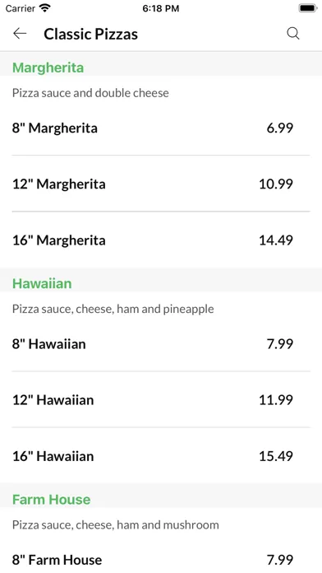Select the 8" Margherita pizza
The image size is (322, 573).
click(161, 128)
